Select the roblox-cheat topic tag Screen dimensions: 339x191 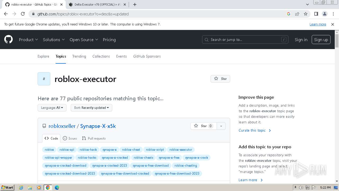[x=131, y=150]
